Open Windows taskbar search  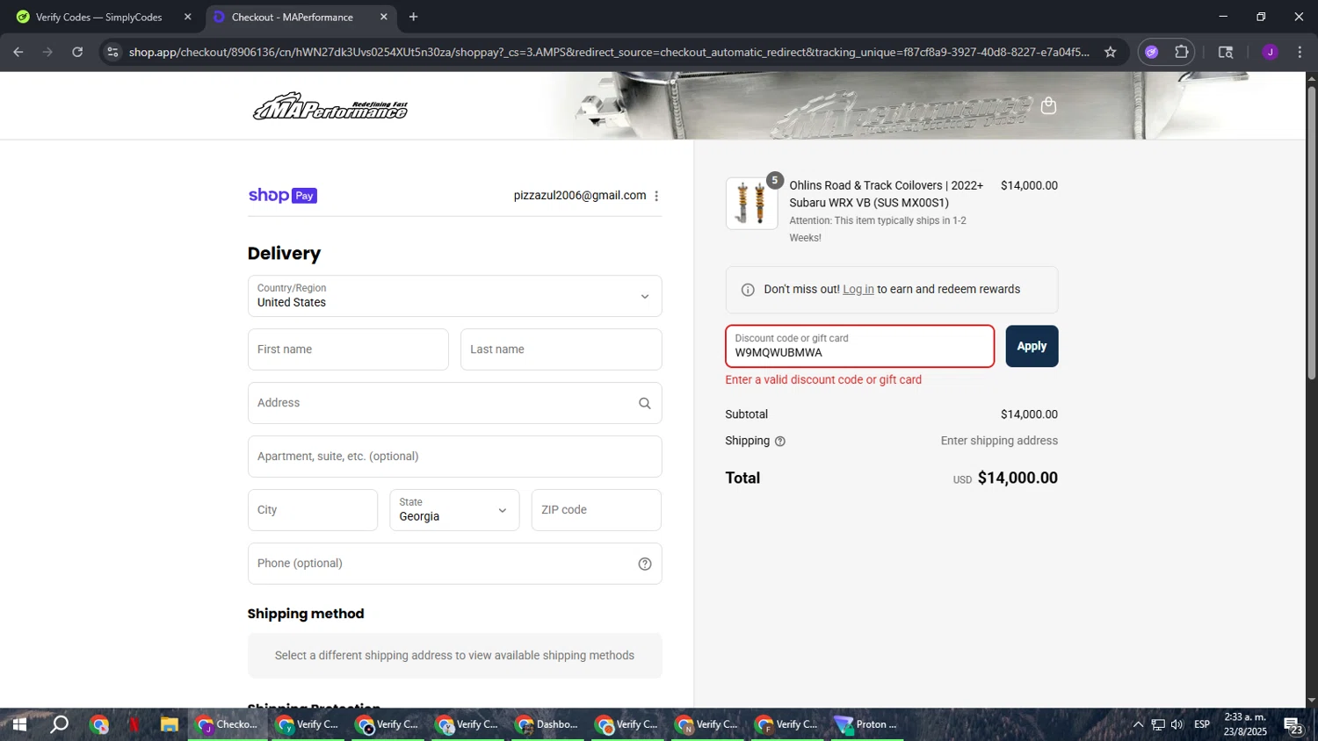pyautogui.click(x=59, y=724)
